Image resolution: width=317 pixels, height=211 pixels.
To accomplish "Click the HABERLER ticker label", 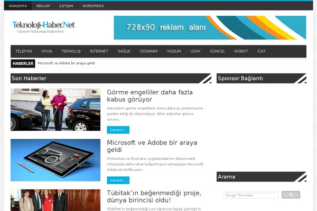I will click(23, 63).
